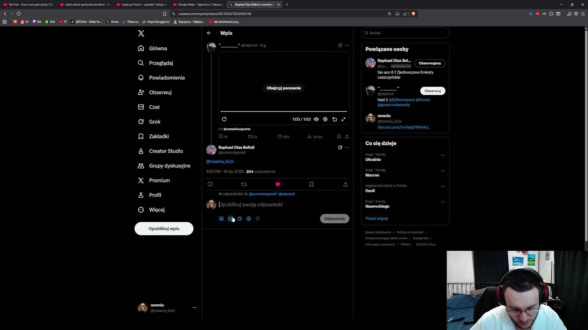The width and height of the screenshot is (588, 330).
Task: Expand the Więcej menu in sidebar
Action: [151, 209]
